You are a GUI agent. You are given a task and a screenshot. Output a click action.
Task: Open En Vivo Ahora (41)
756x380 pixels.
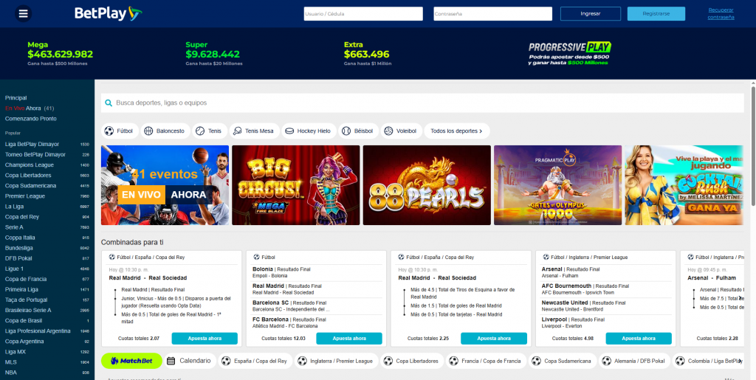pyautogui.click(x=30, y=108)
